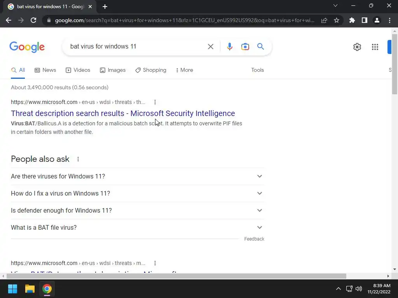This screenshot has width=398, height=298.
Task: Open the Chrome side panel
Action: coord(365,20)
